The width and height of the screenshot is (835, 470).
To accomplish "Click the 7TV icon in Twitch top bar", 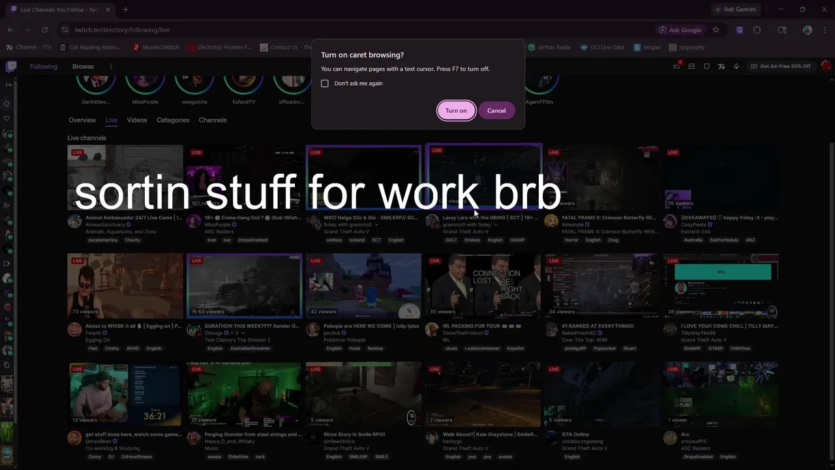I will (x=721, y=66).
